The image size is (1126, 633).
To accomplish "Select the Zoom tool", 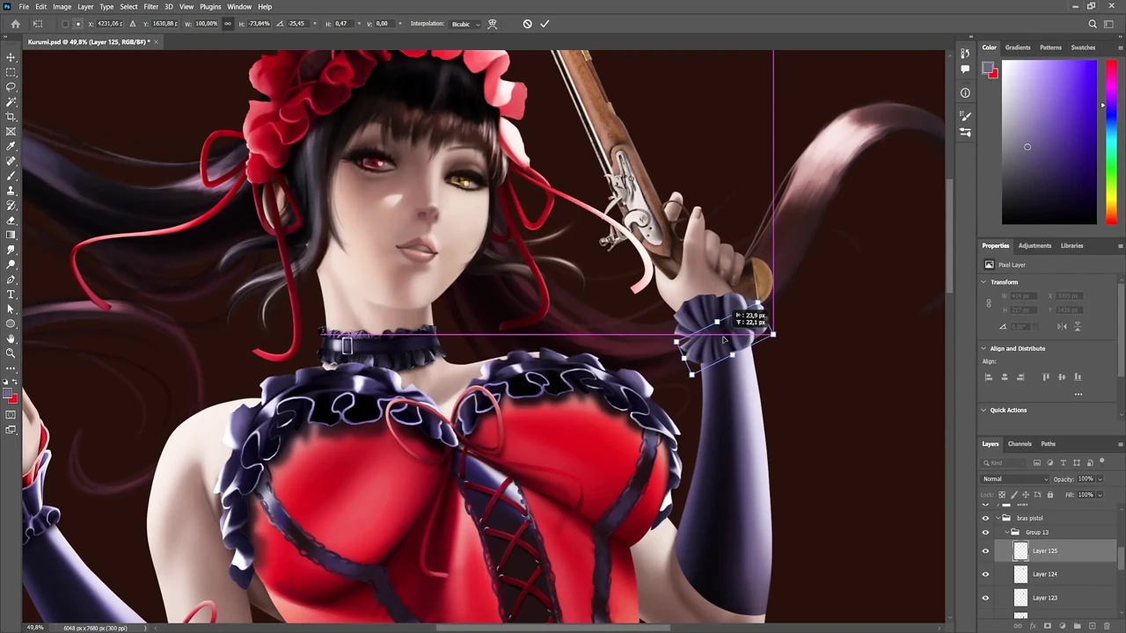I will click(x=11, y=353).
